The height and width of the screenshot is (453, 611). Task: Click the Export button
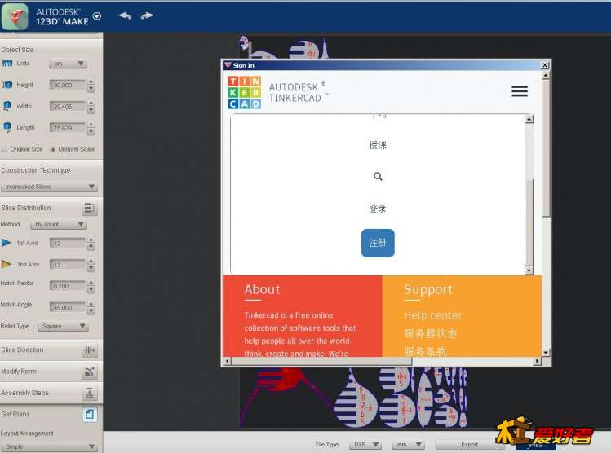pyautogui.click(x=470, y=444)
